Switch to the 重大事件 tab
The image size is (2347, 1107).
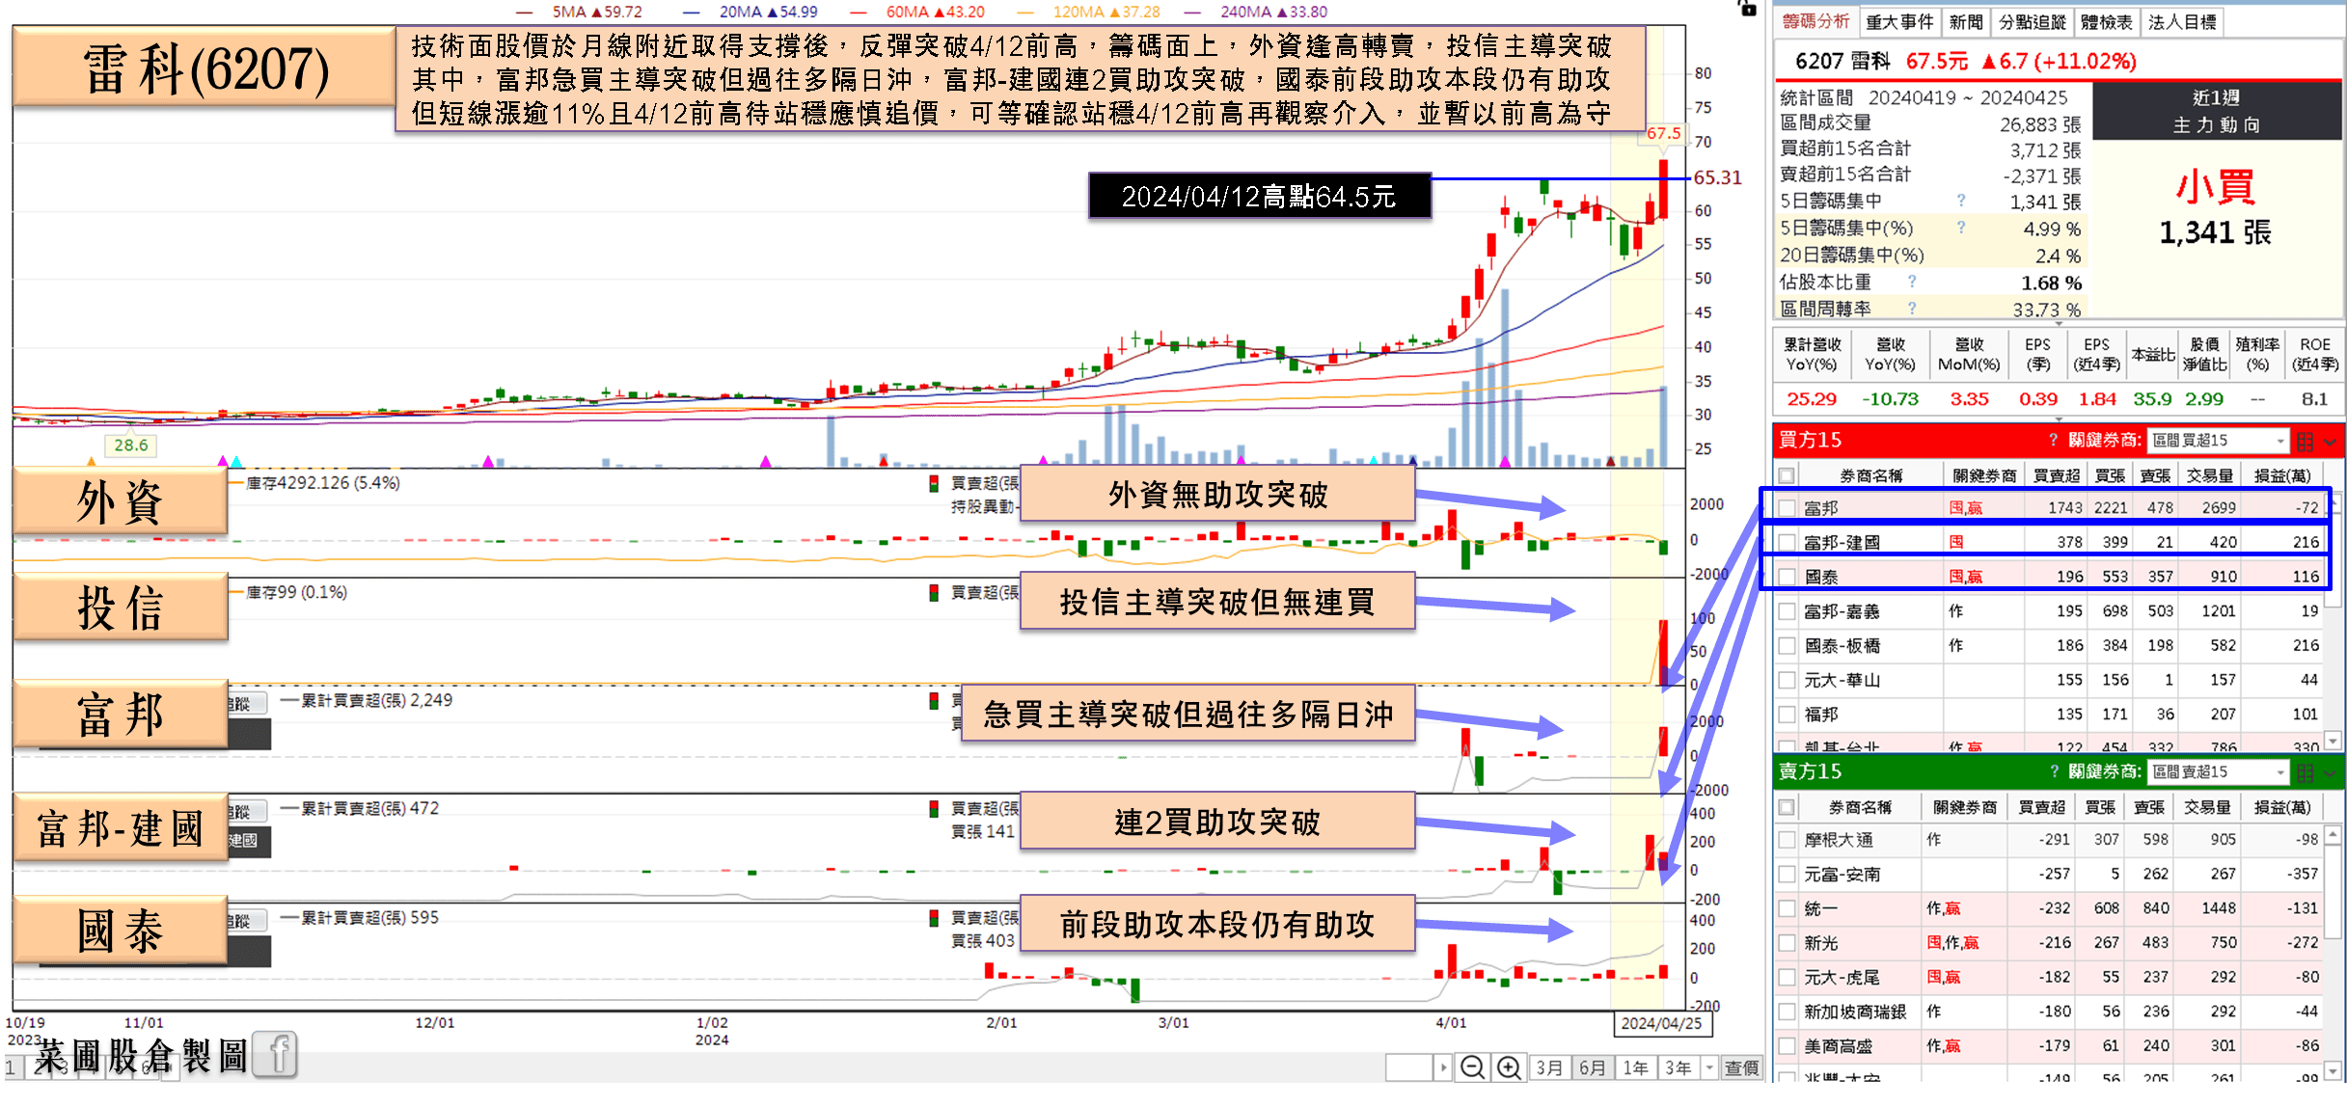[1898, 22]
